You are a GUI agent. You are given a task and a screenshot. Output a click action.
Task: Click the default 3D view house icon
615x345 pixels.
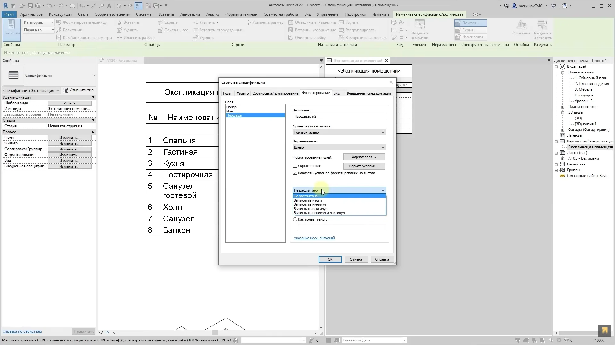point(119,6)
